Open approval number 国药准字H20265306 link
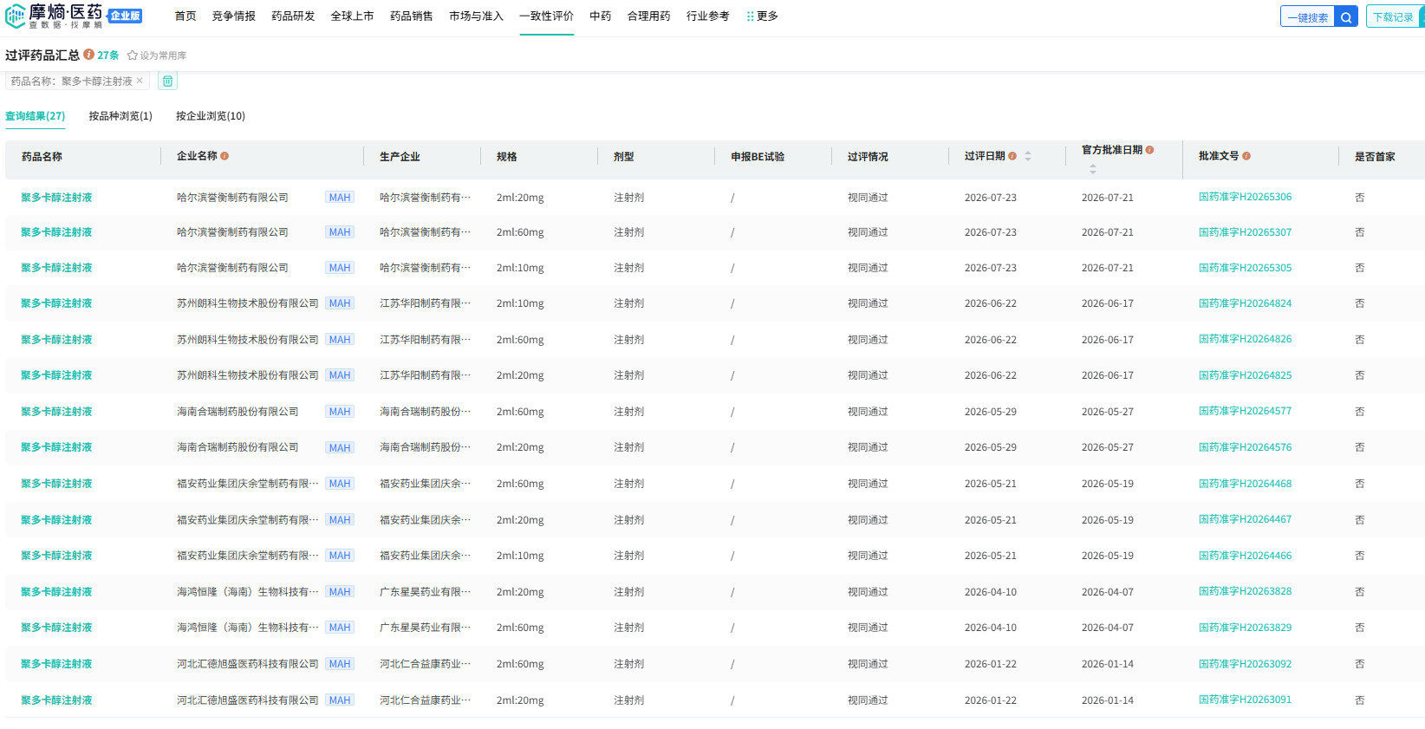This screenshot has height=729, width=1425. [x=1245, y=197]
